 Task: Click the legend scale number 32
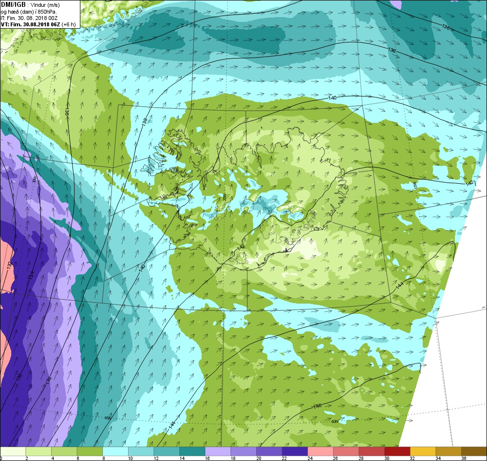(412, 458)
